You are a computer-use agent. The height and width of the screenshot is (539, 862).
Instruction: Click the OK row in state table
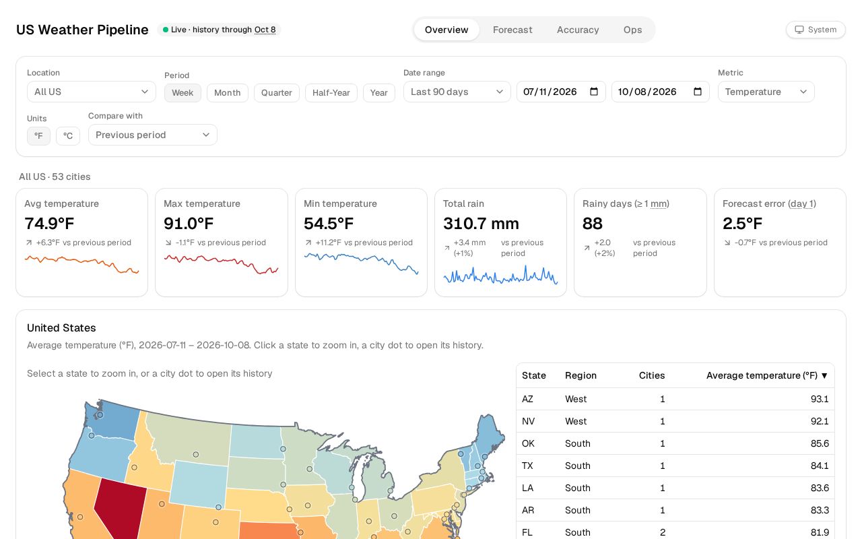click(x=675, y=443)
